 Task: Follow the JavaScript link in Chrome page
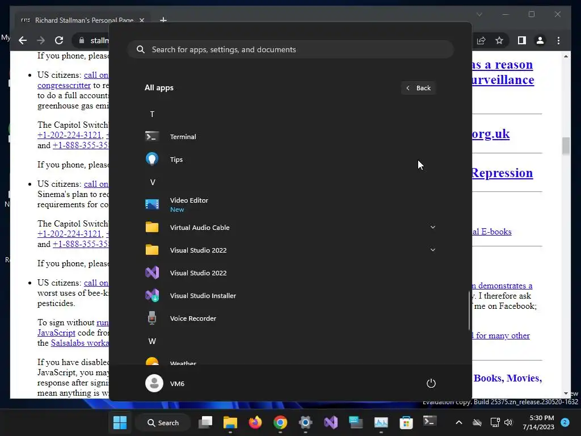click(x=56, y=333)
